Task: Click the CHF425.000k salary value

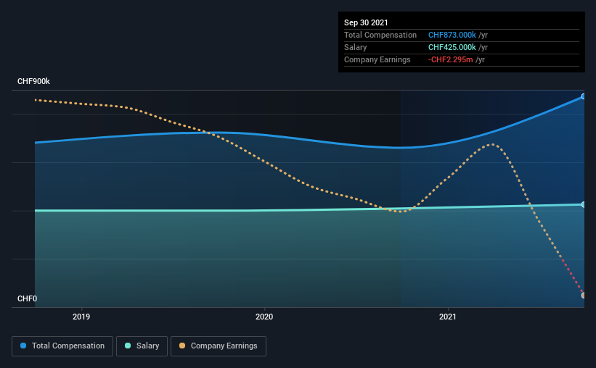Action: click(x=452, y=47)
